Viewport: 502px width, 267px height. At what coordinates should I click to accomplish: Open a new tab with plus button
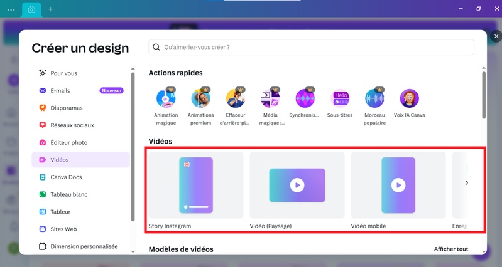coord(51,9)
